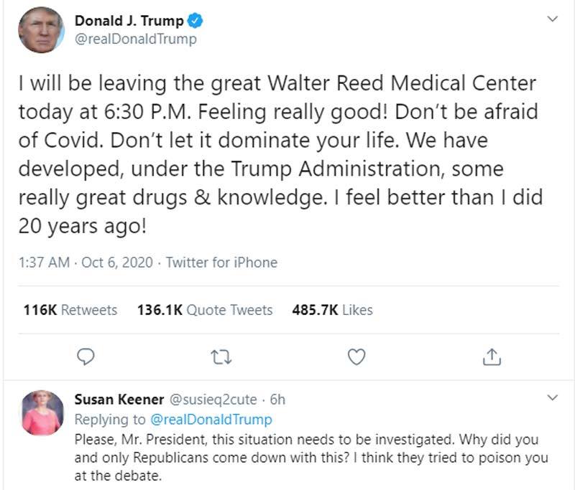
Task: Open Donald J. Trump profile picture
Action: click(x=42, y=30)
